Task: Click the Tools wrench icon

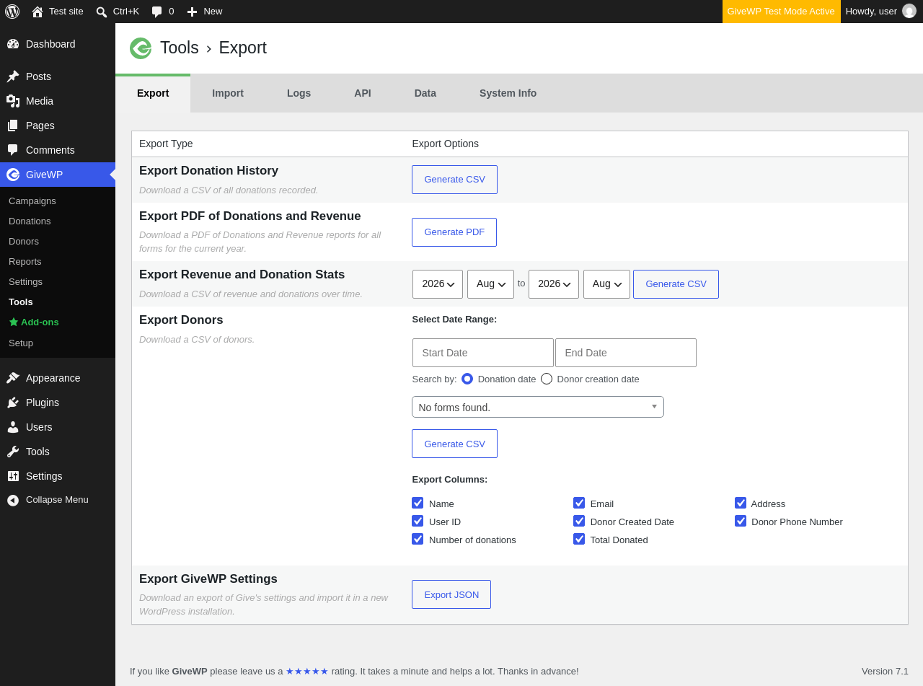Action: coord(13,452)
